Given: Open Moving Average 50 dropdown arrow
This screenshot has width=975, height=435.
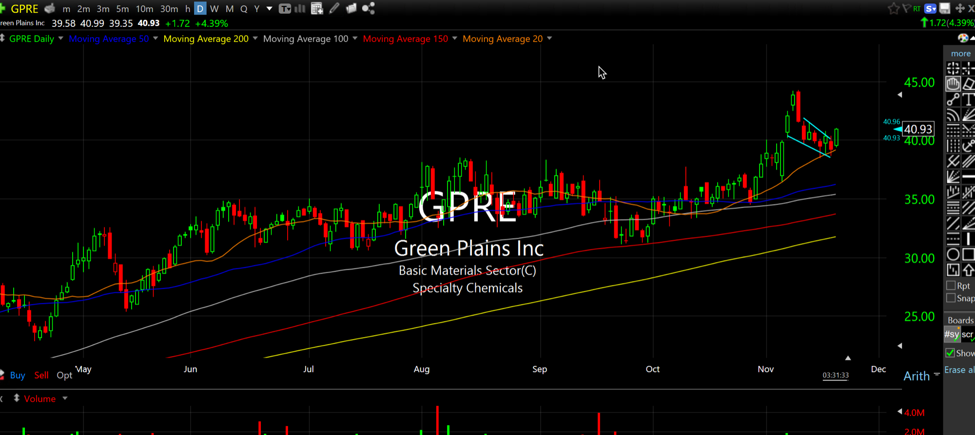Looking at the screenshot, I should click(x=156, y=38).
